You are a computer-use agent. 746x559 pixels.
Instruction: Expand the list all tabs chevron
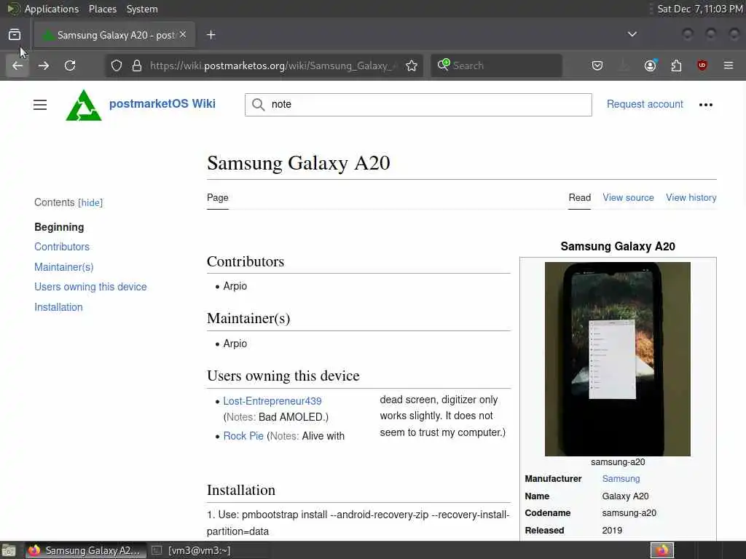pyautogui.click(x=632, y=34)
